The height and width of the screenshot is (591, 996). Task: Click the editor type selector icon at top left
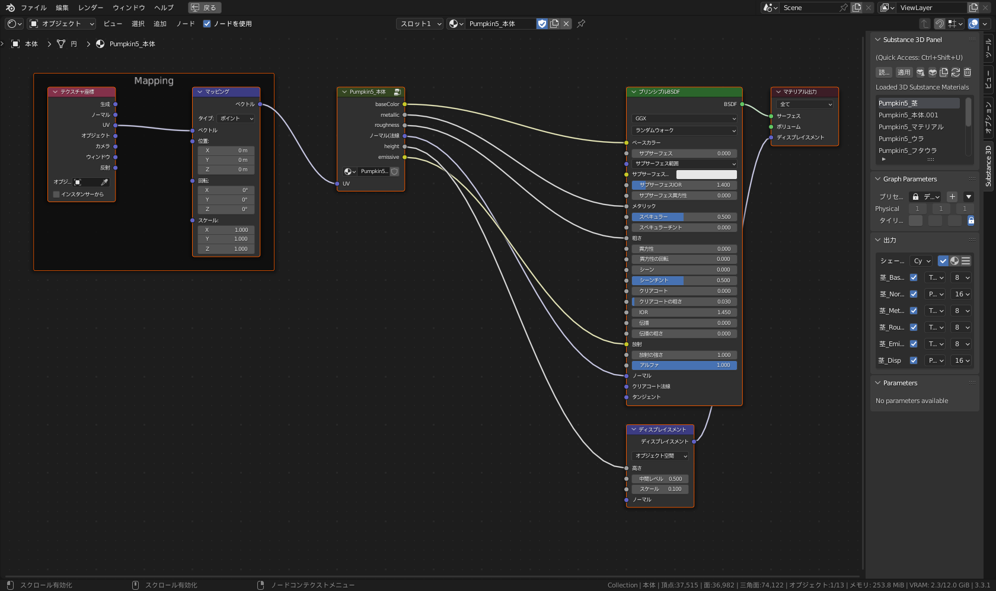click(x=13, y=24)
